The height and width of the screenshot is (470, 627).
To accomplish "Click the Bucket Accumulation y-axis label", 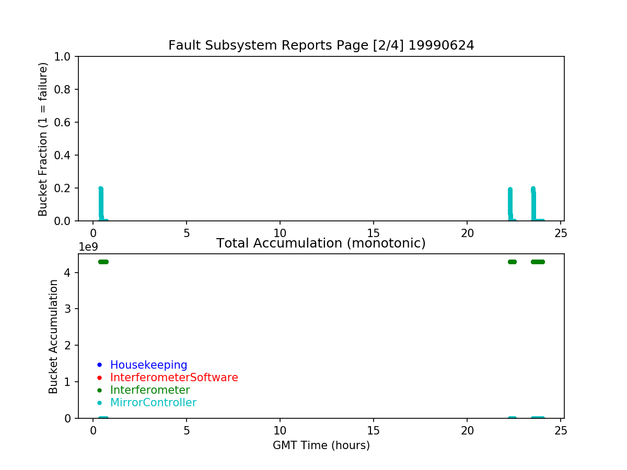I will 53,336.
